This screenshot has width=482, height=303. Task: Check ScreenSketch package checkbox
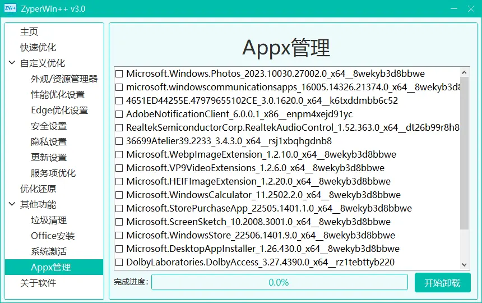tap(119, 222)
